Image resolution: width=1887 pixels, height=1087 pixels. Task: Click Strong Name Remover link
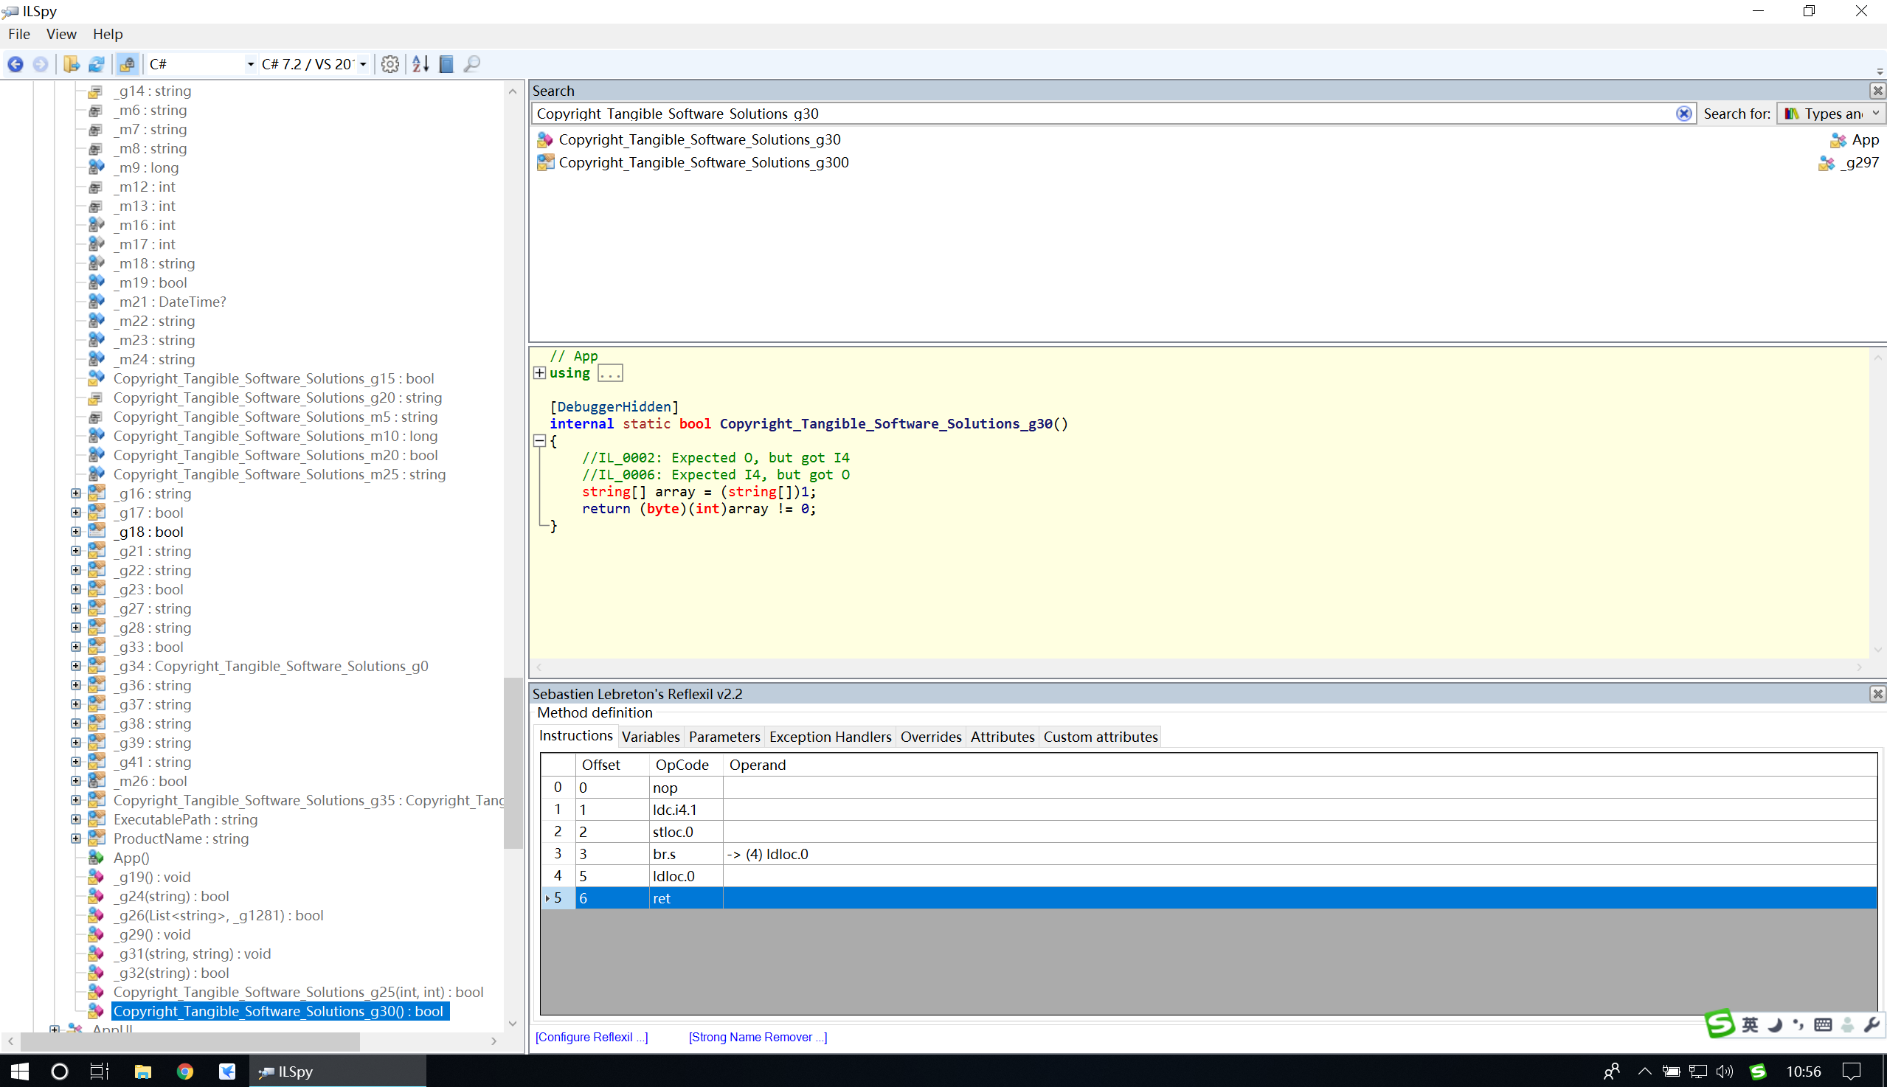(x=758, y=1036)
